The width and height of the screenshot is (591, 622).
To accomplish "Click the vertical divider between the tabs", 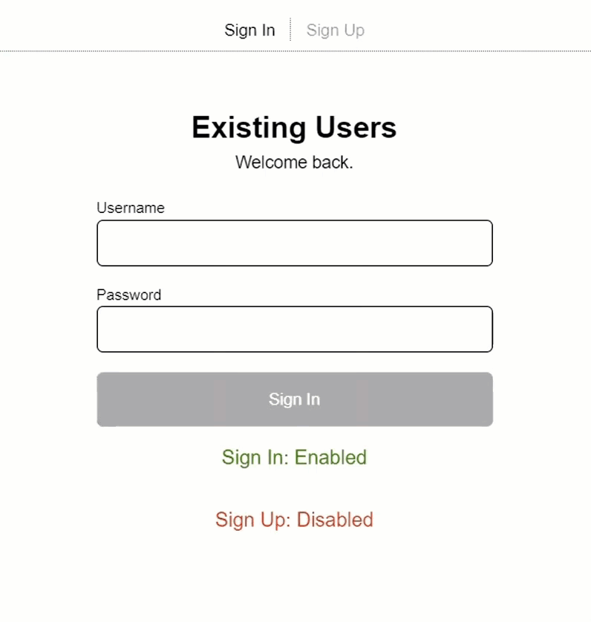I will pyautogui.click(x=290, y=30).
